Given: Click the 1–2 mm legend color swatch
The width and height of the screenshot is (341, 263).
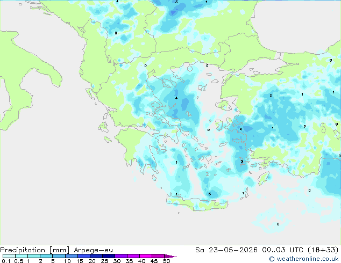Looking at the screenshot, I should click(34, 256).
